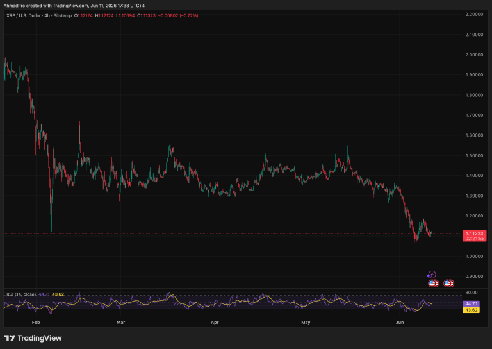Click the purple RSI value tag 44.71
Image resolution: width=492 pixels, height=349 pixels.
pyautogui.click(x=471, y=303)
